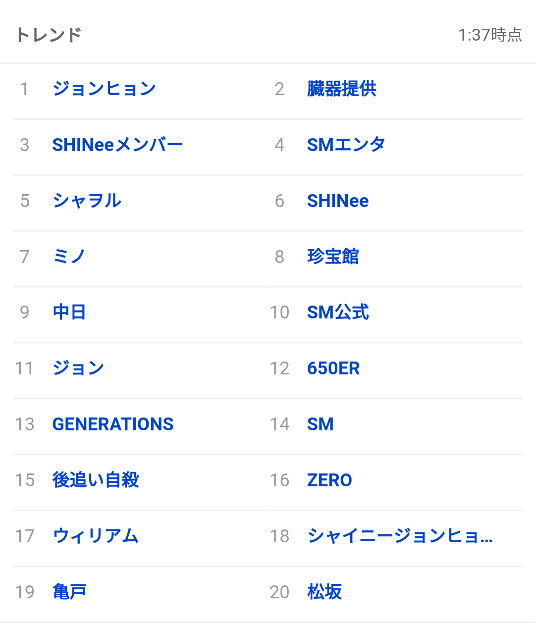Tap the シャヲル trending keyword
The height and width of the screenshot is (624, 535).
pyautogui.click(x=87, y=201)
